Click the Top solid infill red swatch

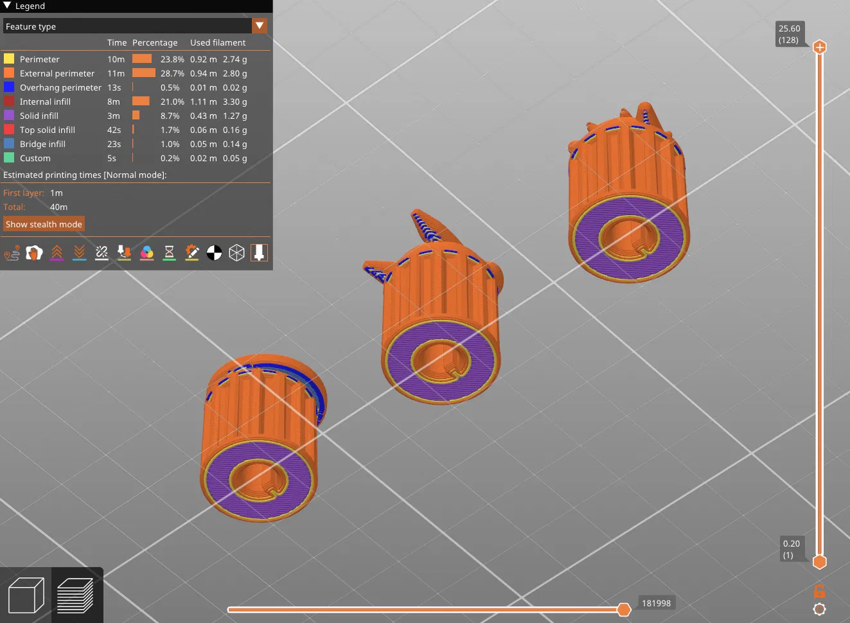click(x=9, y=130)
